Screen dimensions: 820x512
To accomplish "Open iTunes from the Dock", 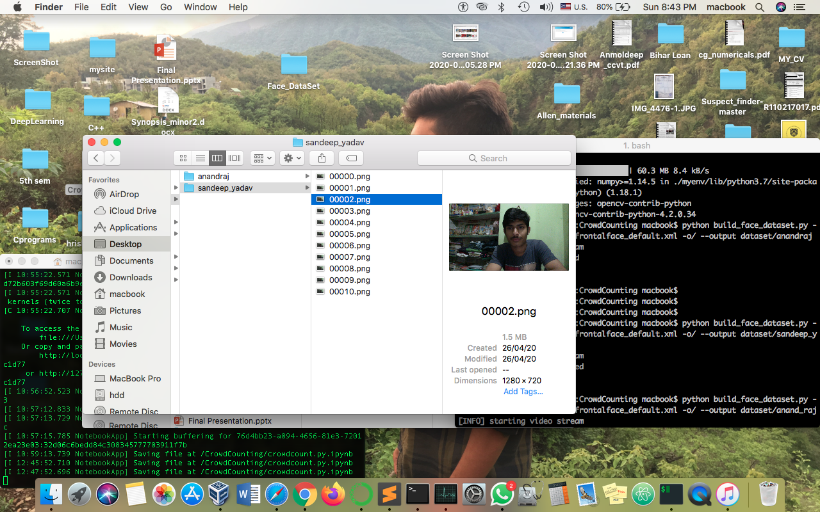I will pos(727,494).
